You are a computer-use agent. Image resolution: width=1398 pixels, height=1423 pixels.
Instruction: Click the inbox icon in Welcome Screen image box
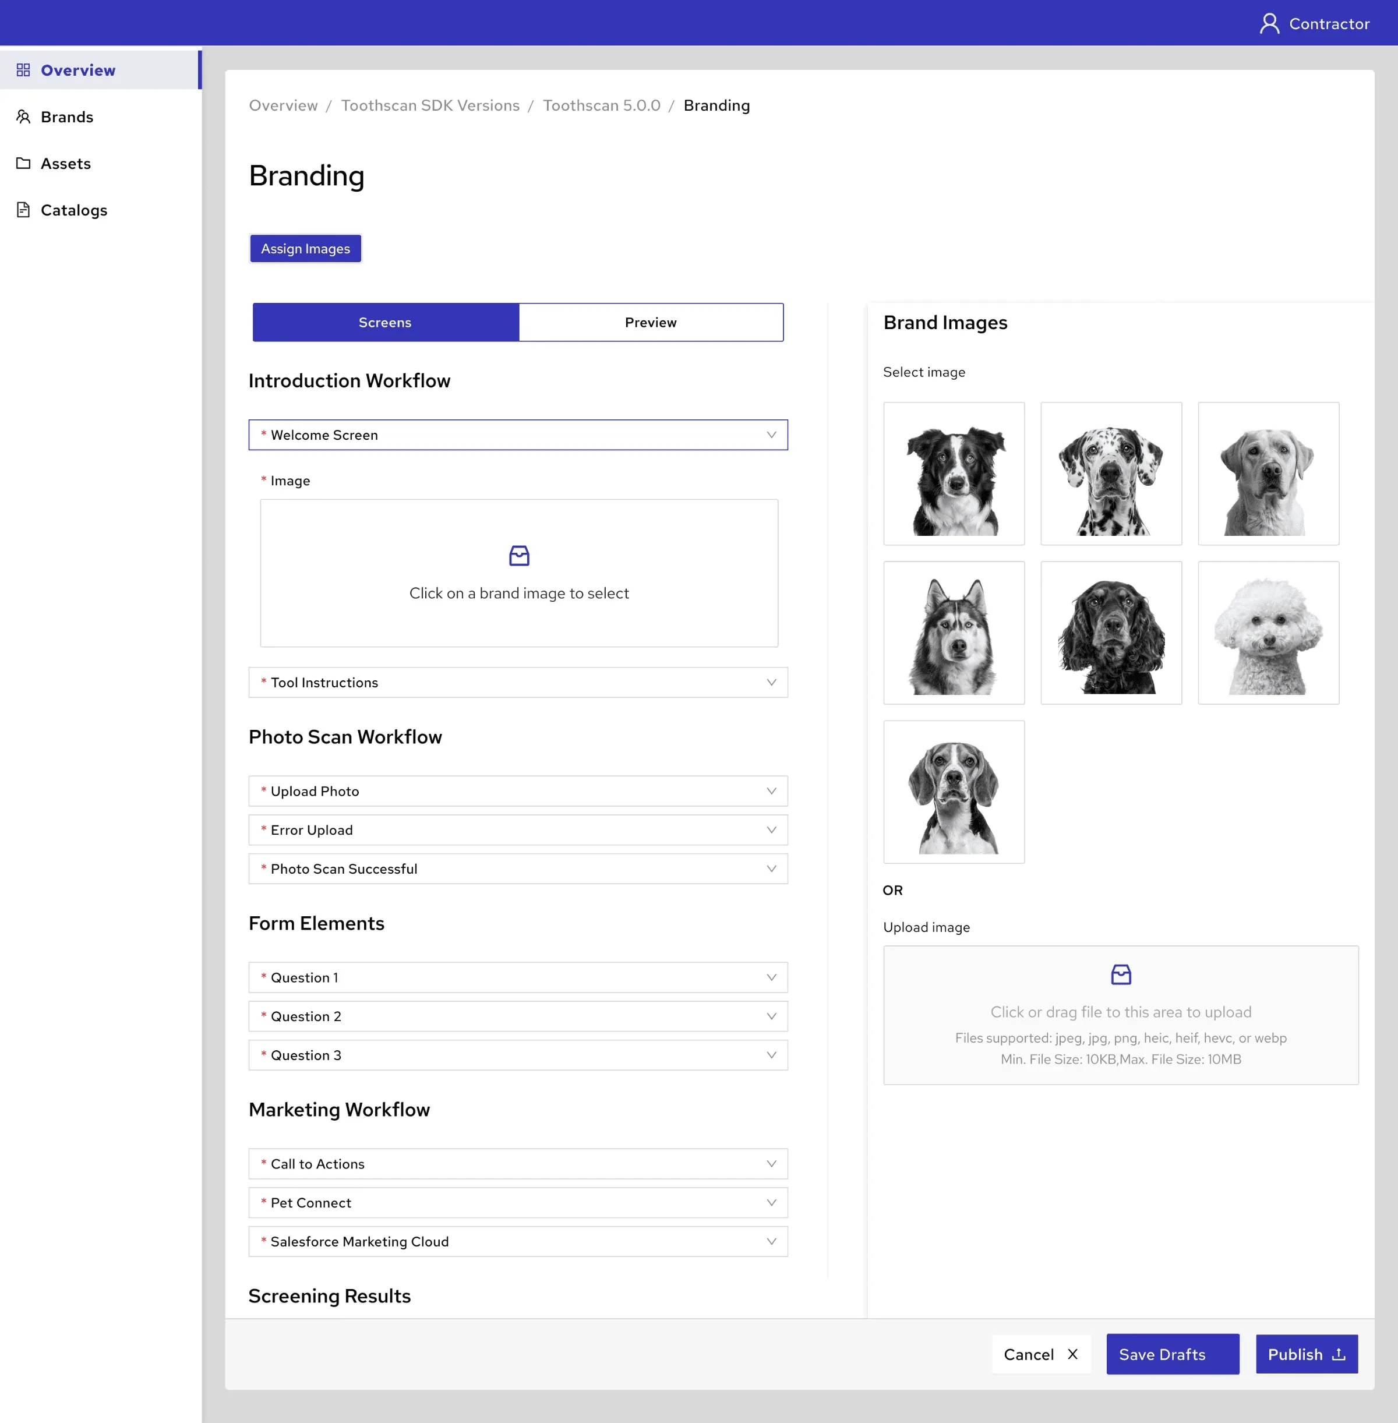click(x=519, y=556)
